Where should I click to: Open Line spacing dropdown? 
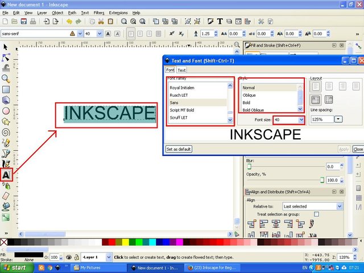click(x=338, y=119)
